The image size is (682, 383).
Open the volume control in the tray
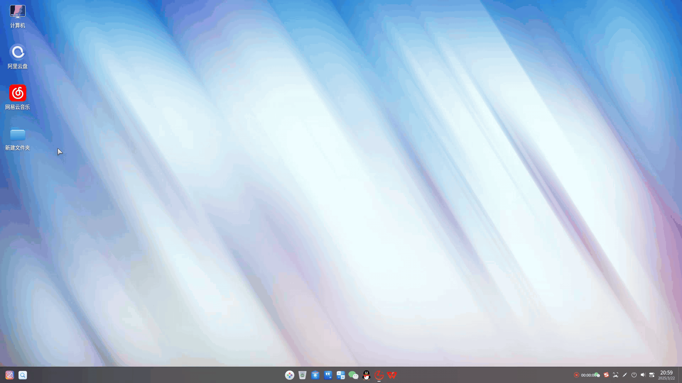tap(643, 375)
